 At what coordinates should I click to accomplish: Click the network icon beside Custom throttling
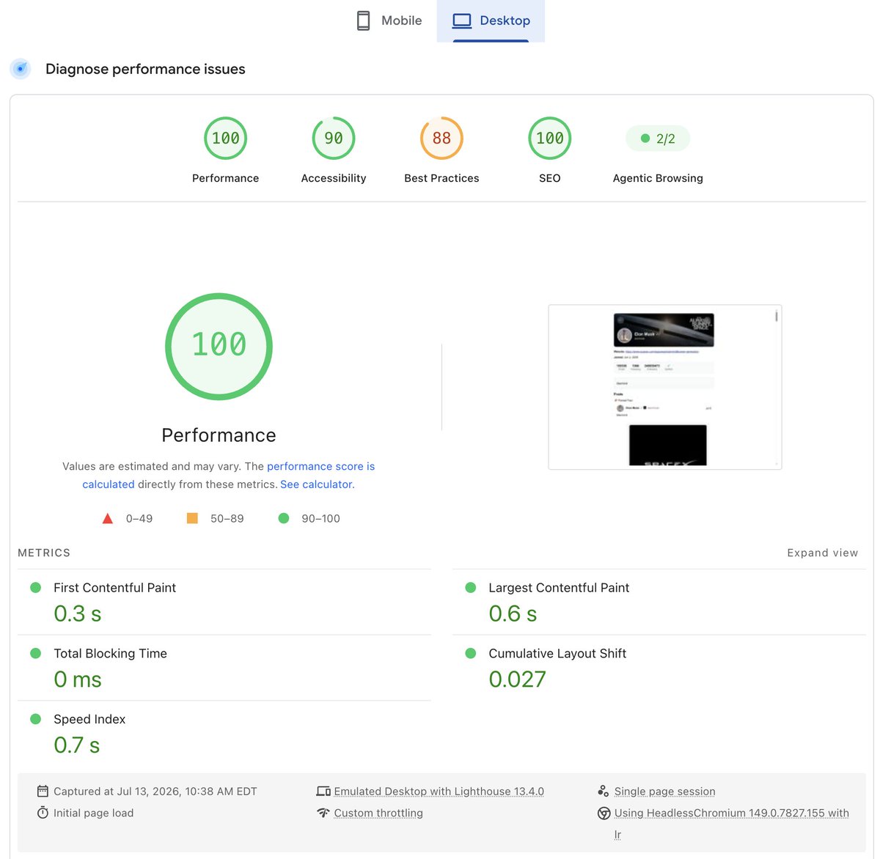point(323,813)
